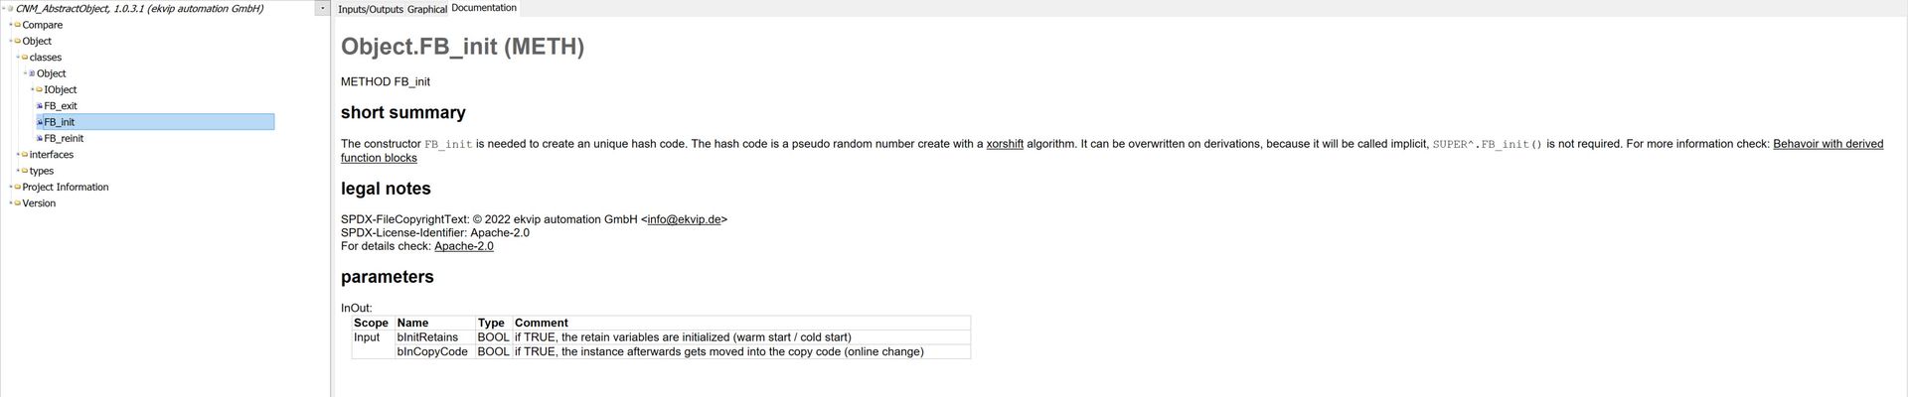
Task: Open the xorshift link
Action: [x=1005, y=144]
